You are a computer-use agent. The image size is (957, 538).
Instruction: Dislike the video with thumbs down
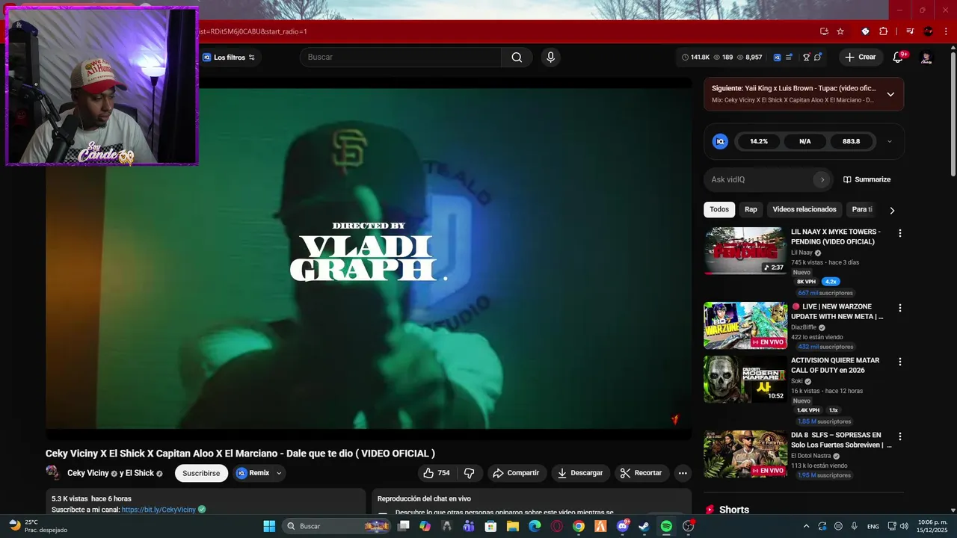coord(470,473)
